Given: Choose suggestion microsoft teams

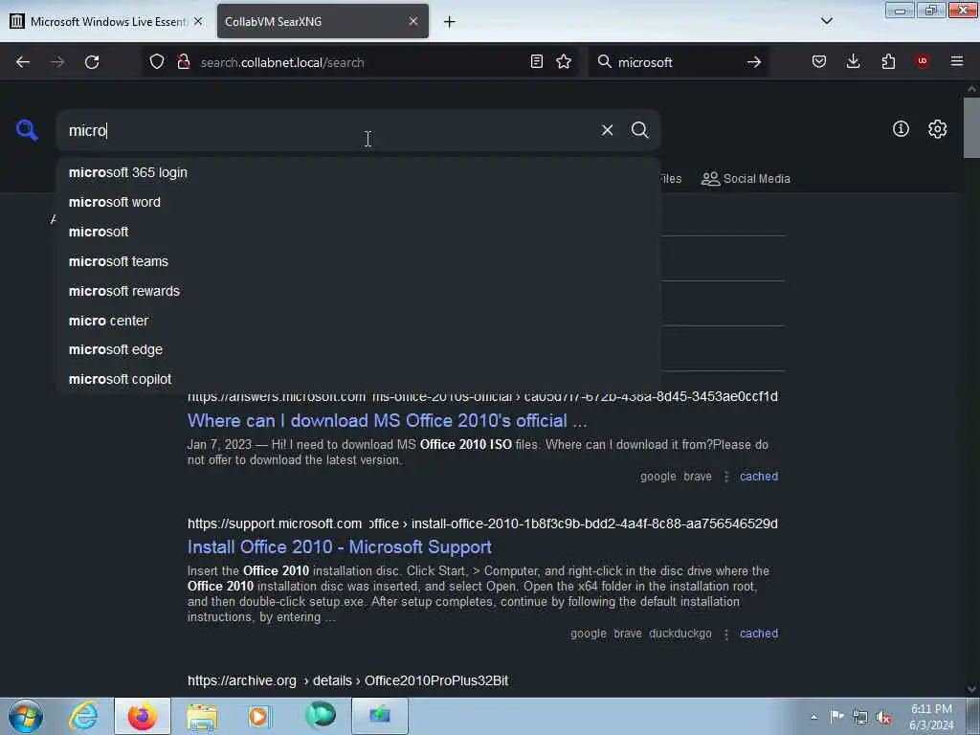Looking at the screenshot, I should [x=358, y=261].
